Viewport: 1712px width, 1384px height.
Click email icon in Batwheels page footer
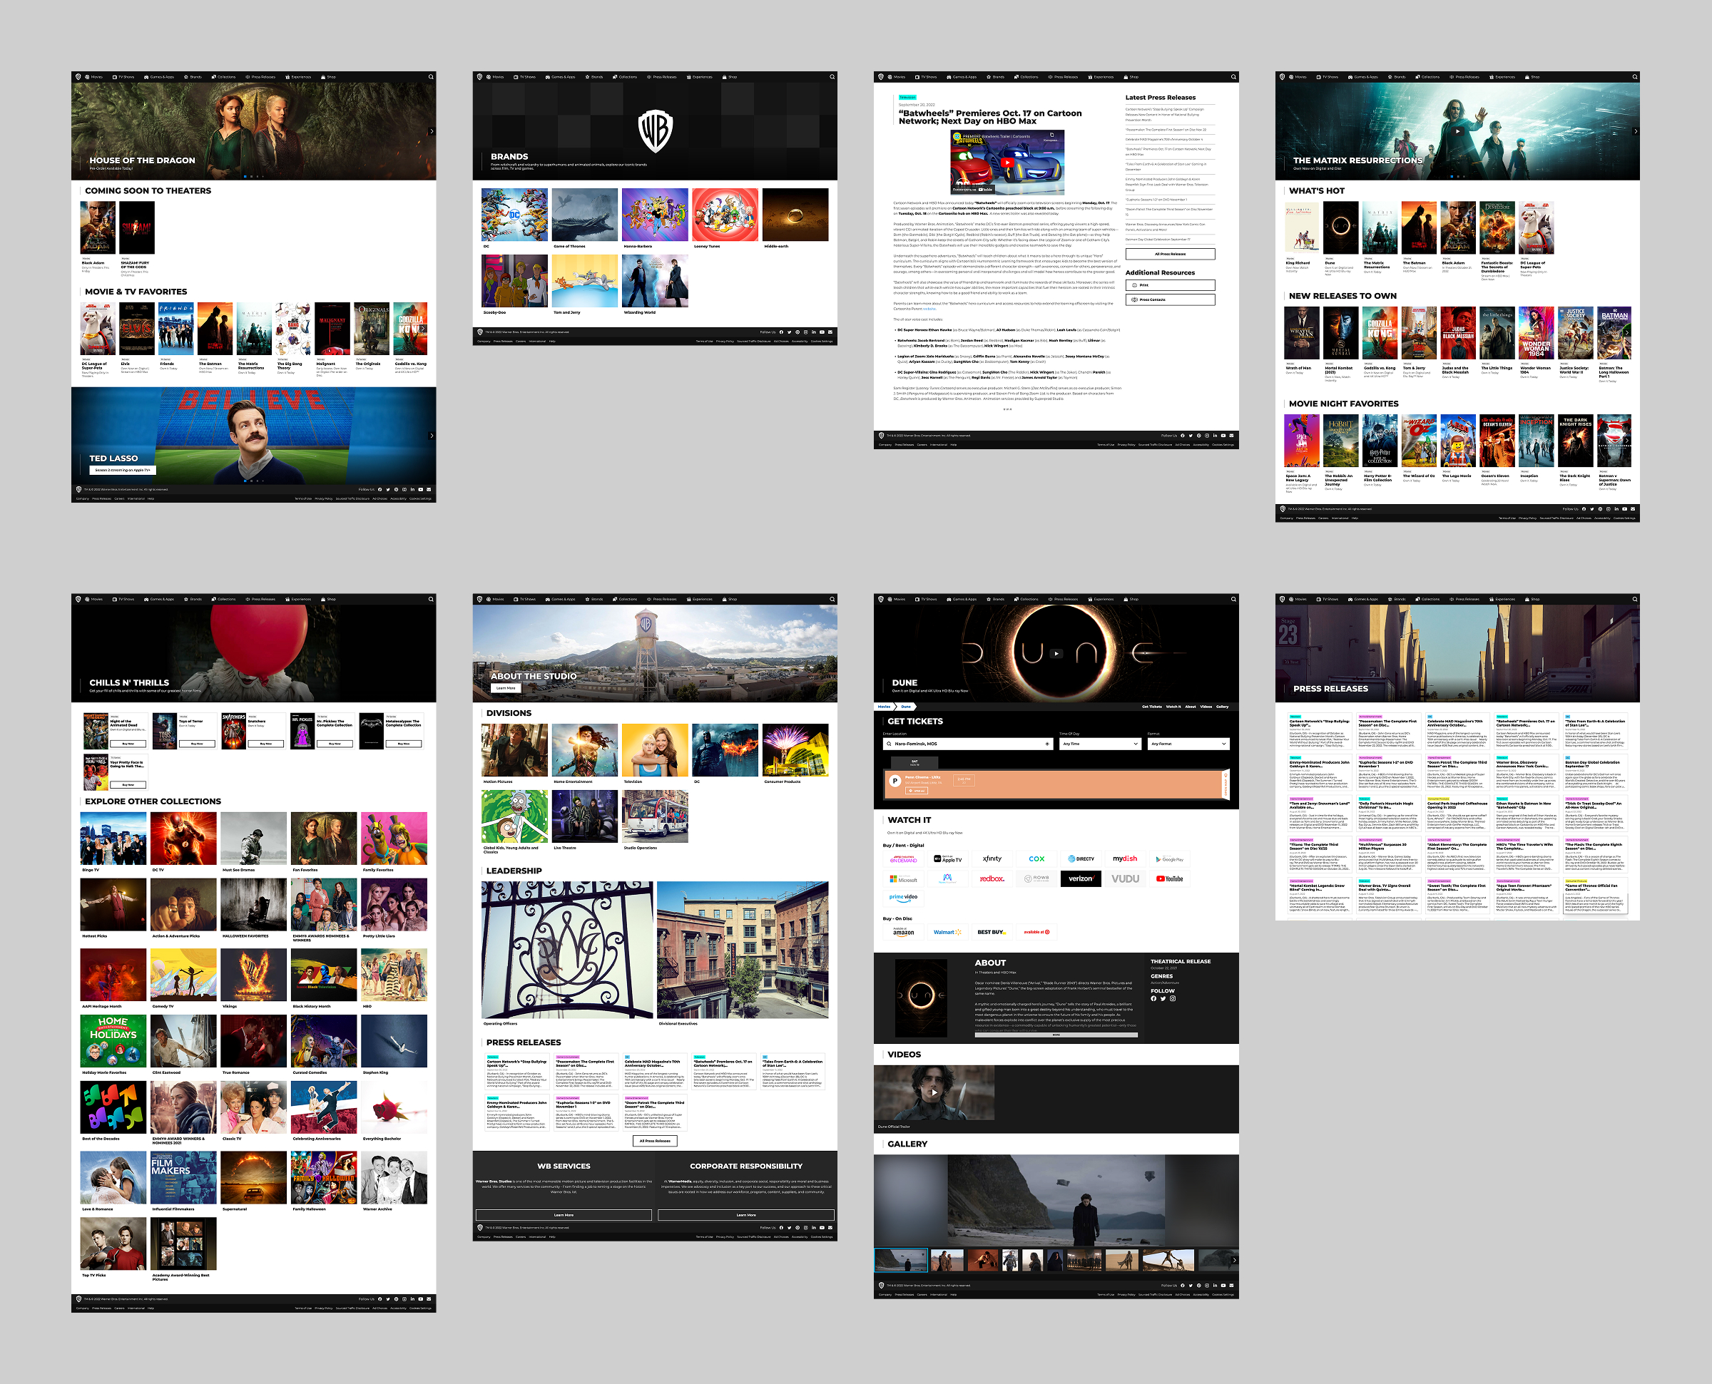pyautogui.click(x=1232, y=435)
